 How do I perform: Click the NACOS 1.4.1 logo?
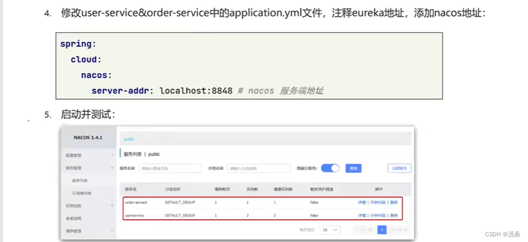click(x=88, y=138)
